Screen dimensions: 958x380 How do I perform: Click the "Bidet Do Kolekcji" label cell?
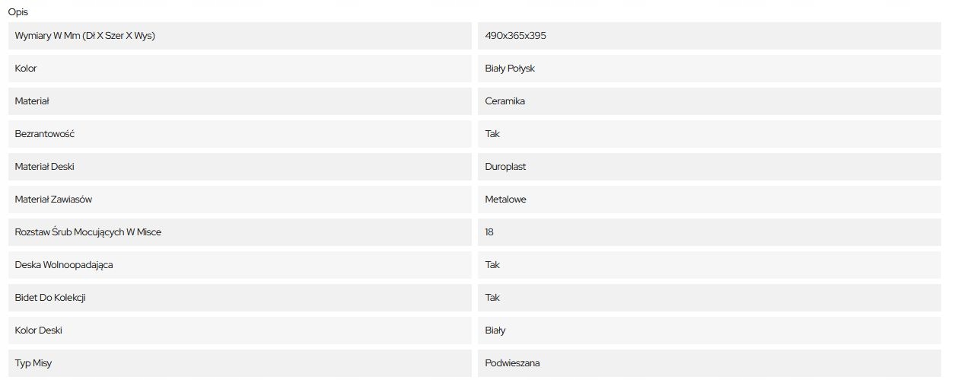(x=50, y=298)
